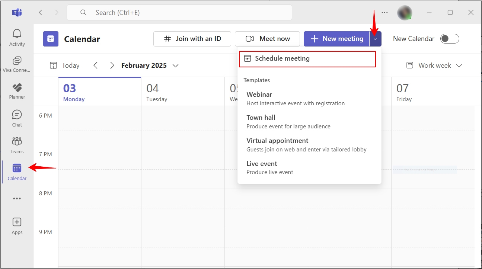
Task: Open the Activity feed
Action: [x=17, y=38]
